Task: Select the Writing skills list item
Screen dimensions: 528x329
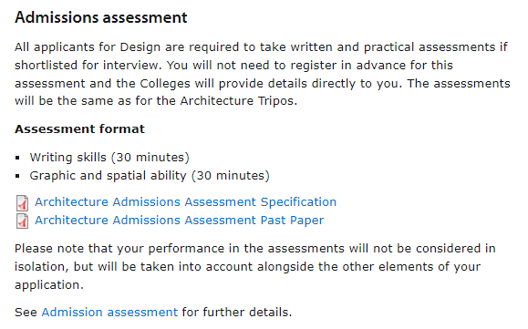Action: click(109, 157)
